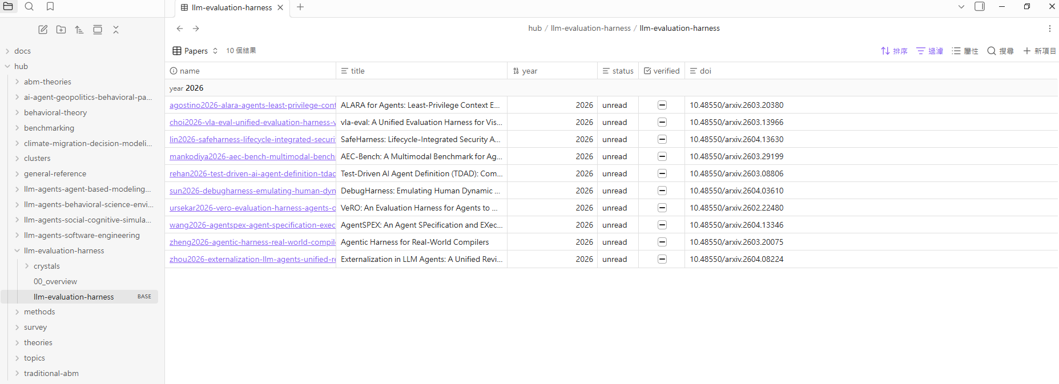Image resolution: width=1059 pixels, height=384 pixels.
Task: Open the bookmarks pane icon
Action: tap(50, 6)
